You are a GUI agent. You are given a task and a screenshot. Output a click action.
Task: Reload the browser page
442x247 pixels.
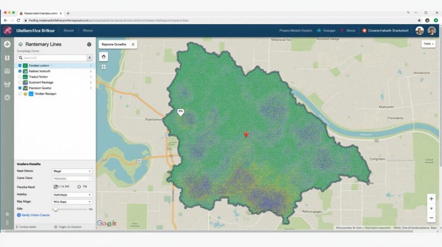pos(18,20)
